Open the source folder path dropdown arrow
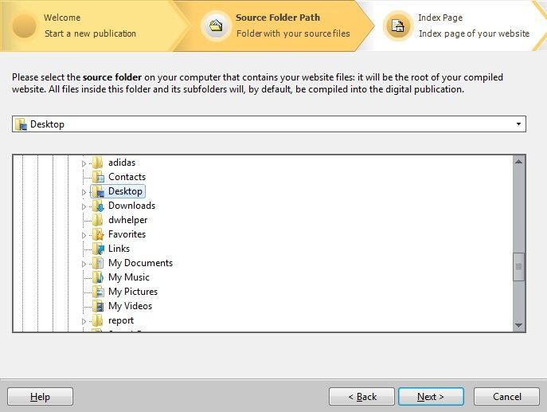The height and width of the screenshot is (412, 547). [518, 124]
